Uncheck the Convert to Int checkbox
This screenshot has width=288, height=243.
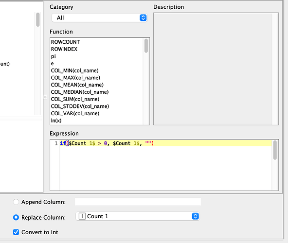[16, 232]
